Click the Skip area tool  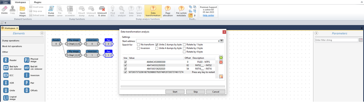pyautogui.click(x=36, y=11)
